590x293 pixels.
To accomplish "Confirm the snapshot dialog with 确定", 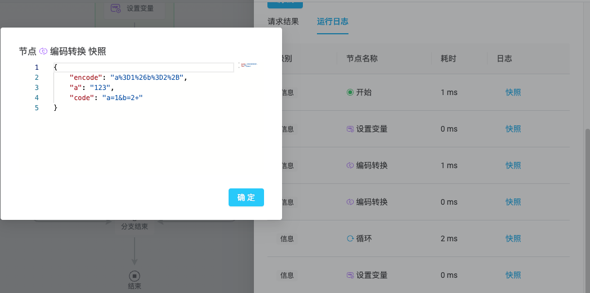I will point(246,197).
